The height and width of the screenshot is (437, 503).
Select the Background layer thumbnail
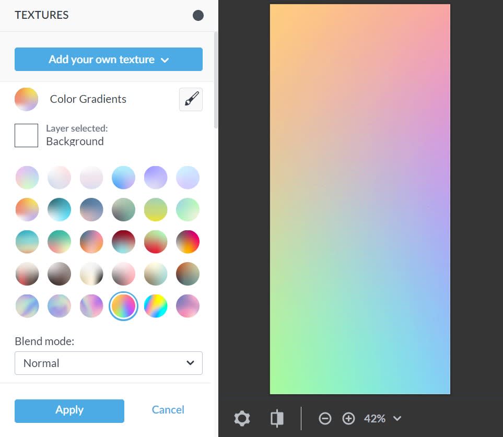pyautogui.click(x=26, y=135)
